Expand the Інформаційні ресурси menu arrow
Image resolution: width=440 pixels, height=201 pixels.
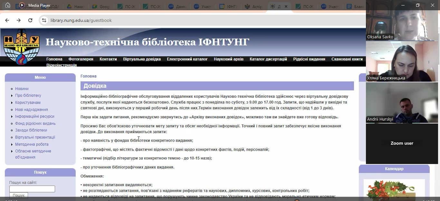(12, 116)
